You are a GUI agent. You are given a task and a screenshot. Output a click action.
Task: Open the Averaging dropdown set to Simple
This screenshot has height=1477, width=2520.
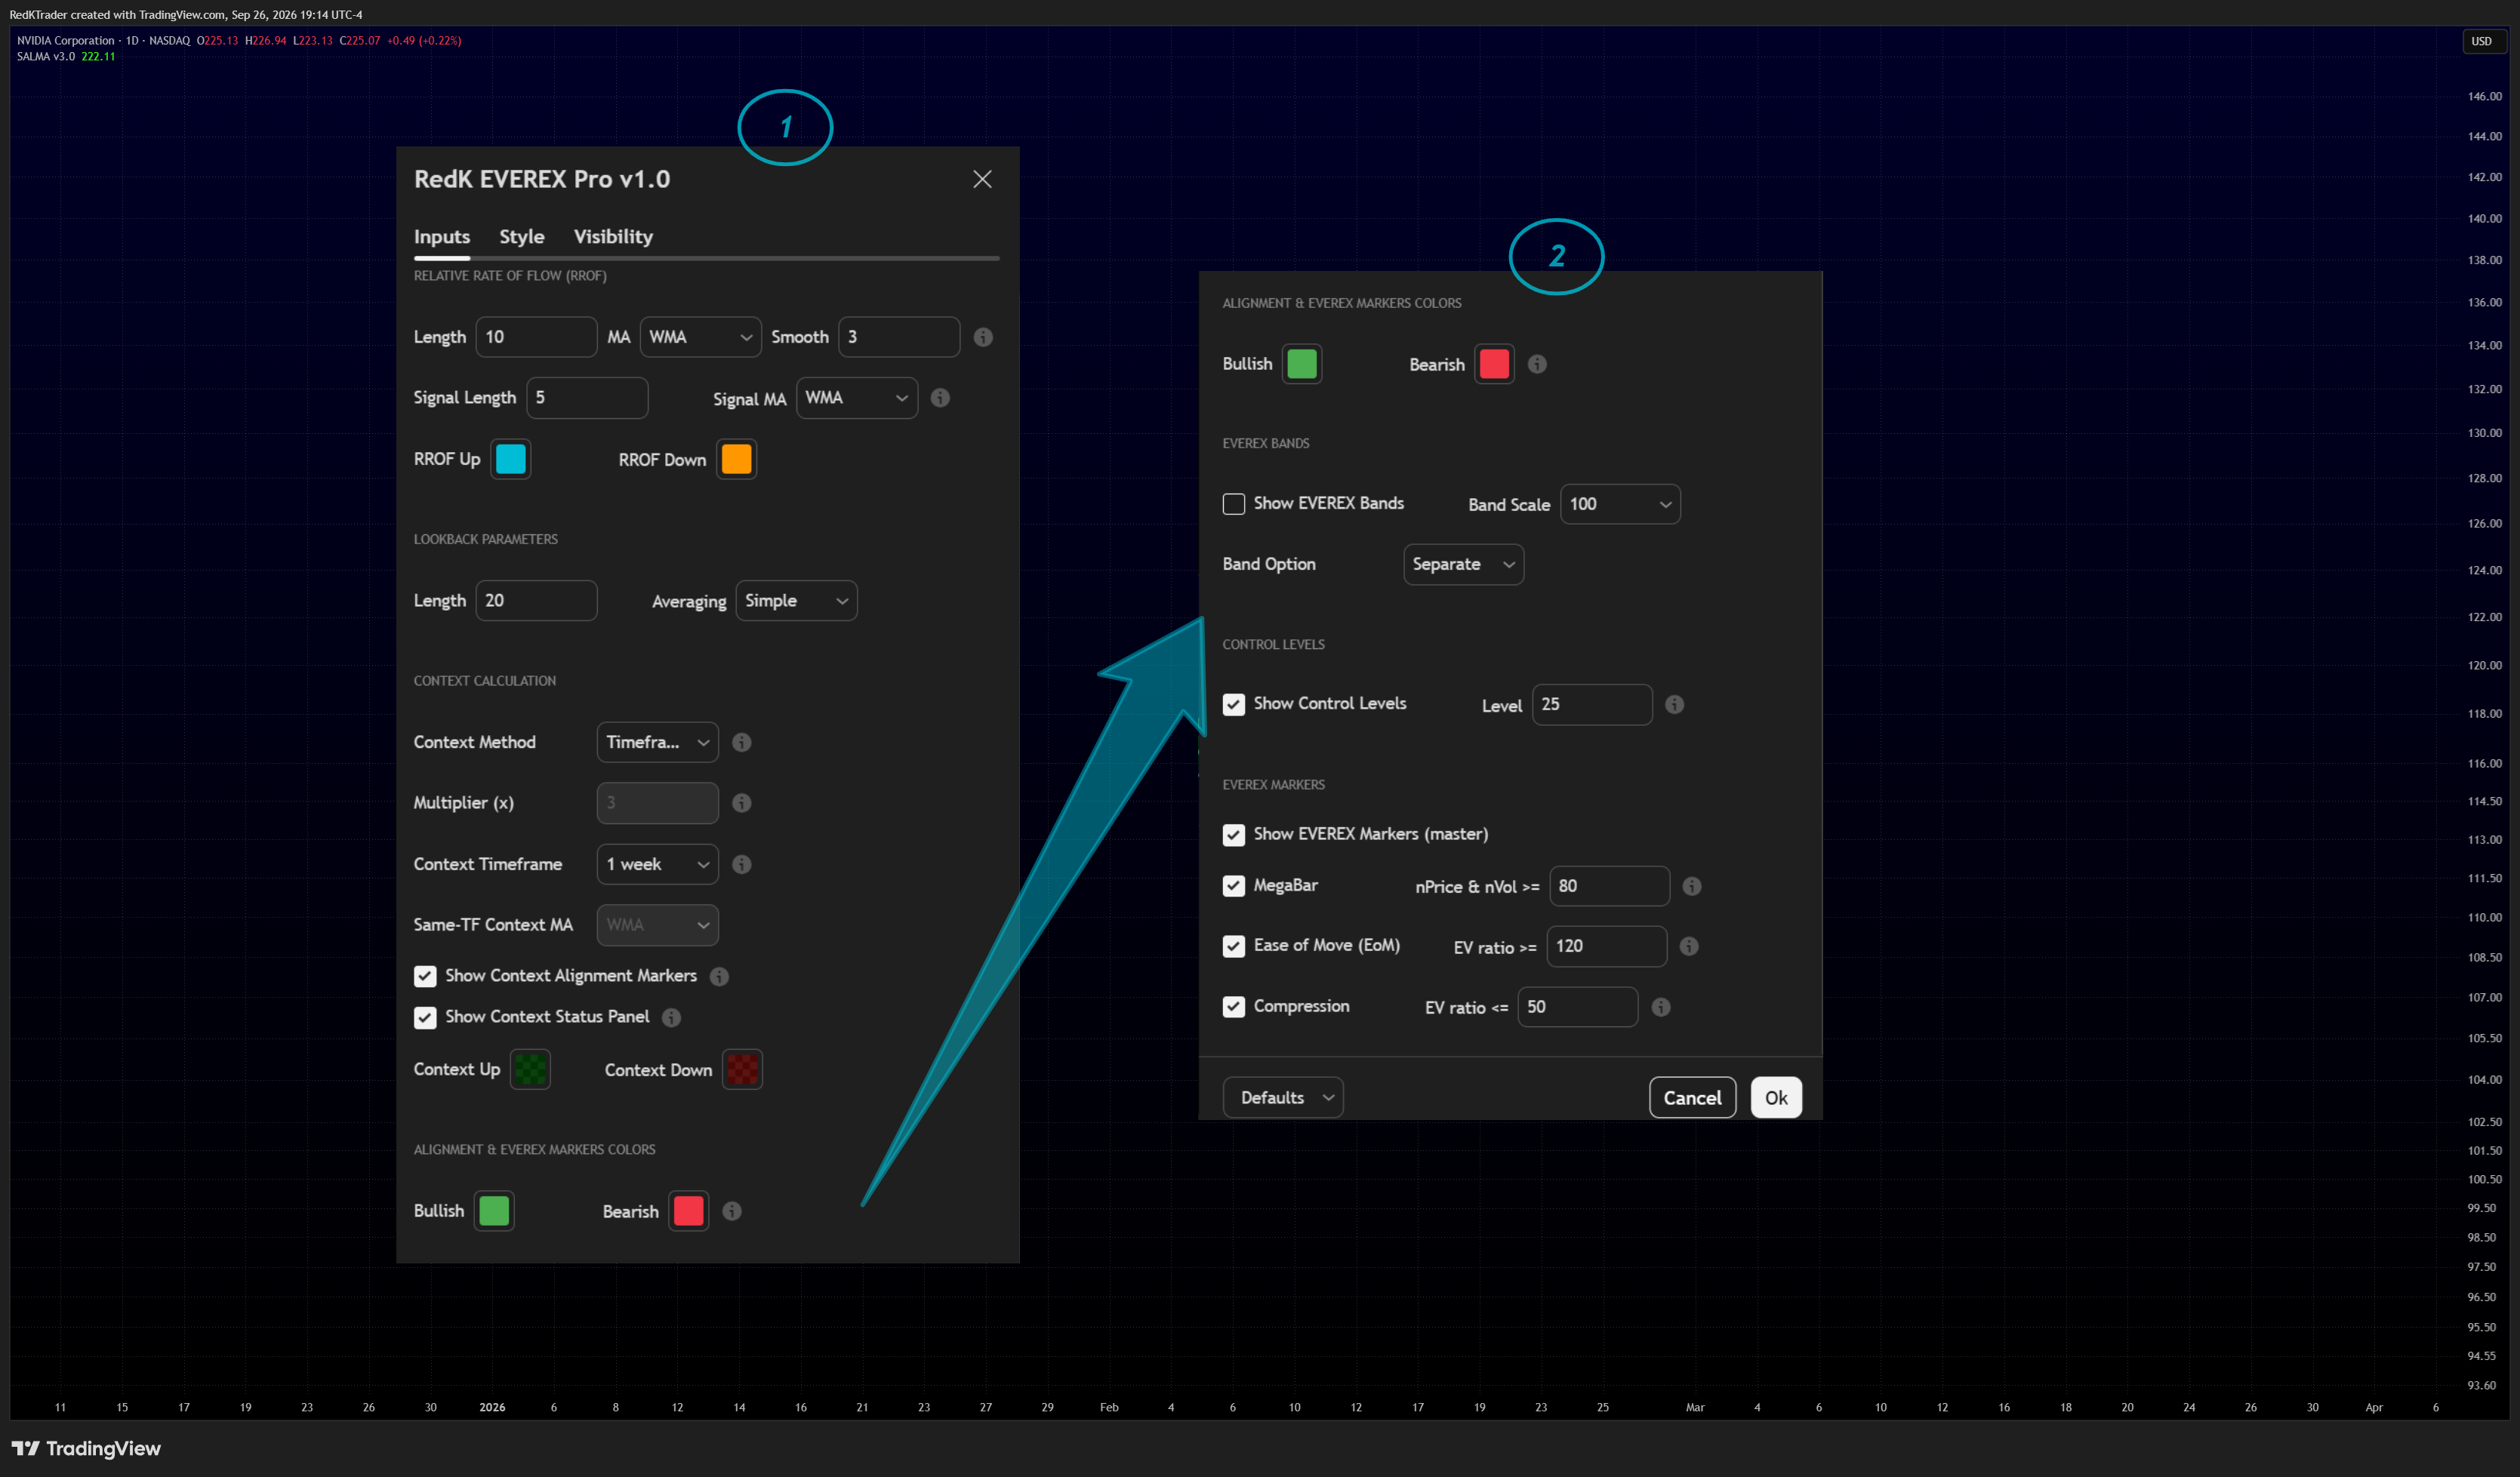pyautogui.click(x=796, y=601)
